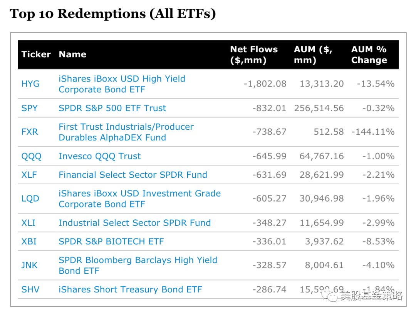This screenshot has height=314, width=416.
Task: Open Financial Select Sector SPDR Fund
Action: (x=133, y=175)
